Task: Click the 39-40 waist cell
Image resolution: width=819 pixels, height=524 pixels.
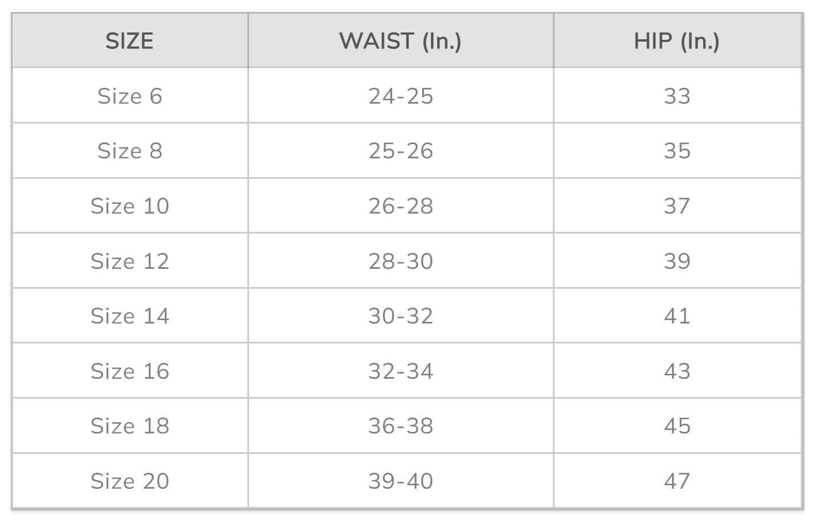Action: pyautogui.click(x=401, y=481)
